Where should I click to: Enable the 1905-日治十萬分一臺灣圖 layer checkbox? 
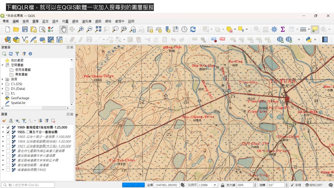coord(8,137)
